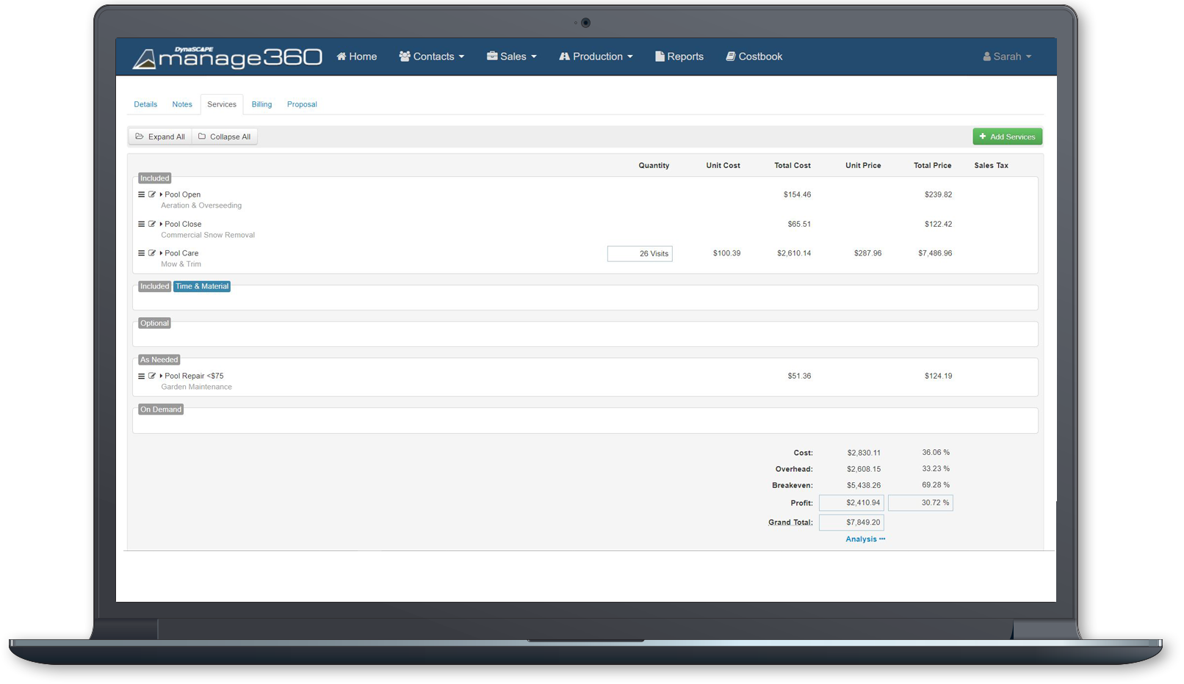The width and height of the screenshot is (1184, 684).
Task: Click the 26 Visits quantity field
Action: [x=640, y=253]
